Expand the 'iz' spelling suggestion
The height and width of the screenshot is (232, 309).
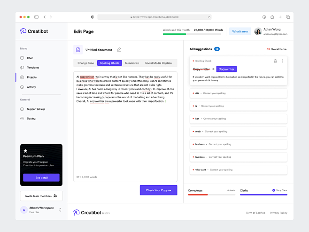(238, 106)
